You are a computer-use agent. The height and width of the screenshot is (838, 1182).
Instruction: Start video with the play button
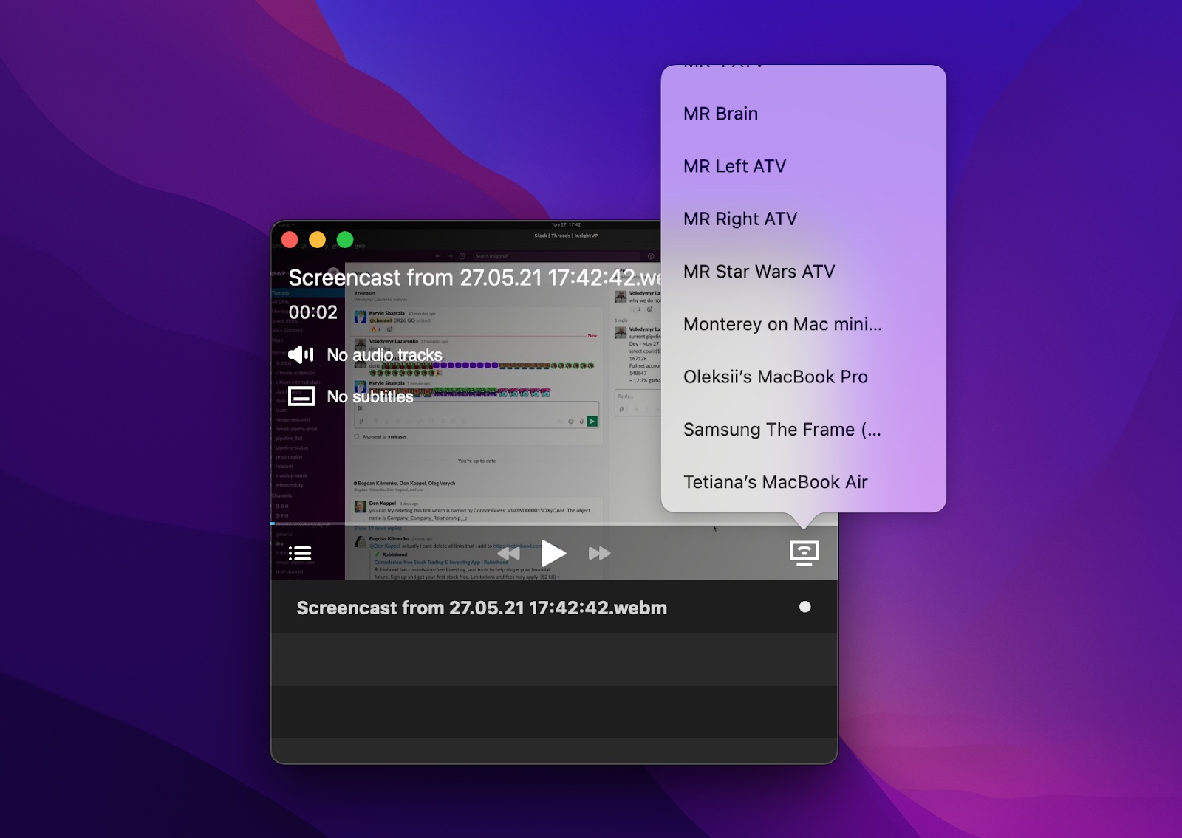553,553
